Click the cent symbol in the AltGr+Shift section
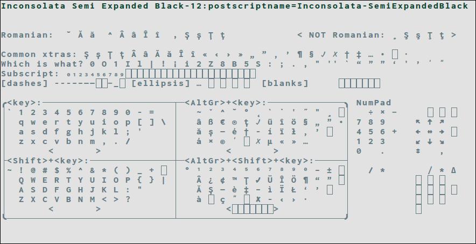The width and height of the screenshot is (476, 244). (222, 180)
